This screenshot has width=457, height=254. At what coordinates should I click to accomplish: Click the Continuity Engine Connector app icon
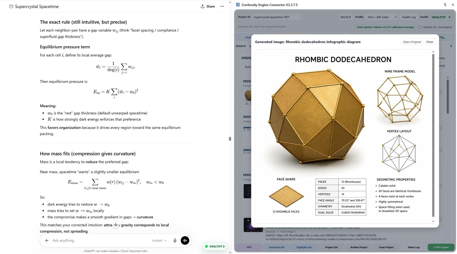(238, 5)
